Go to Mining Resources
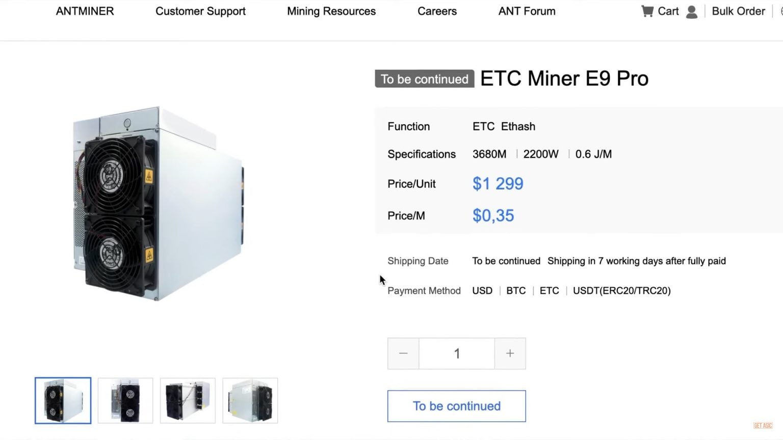The image size is (783, 440). 331,11
